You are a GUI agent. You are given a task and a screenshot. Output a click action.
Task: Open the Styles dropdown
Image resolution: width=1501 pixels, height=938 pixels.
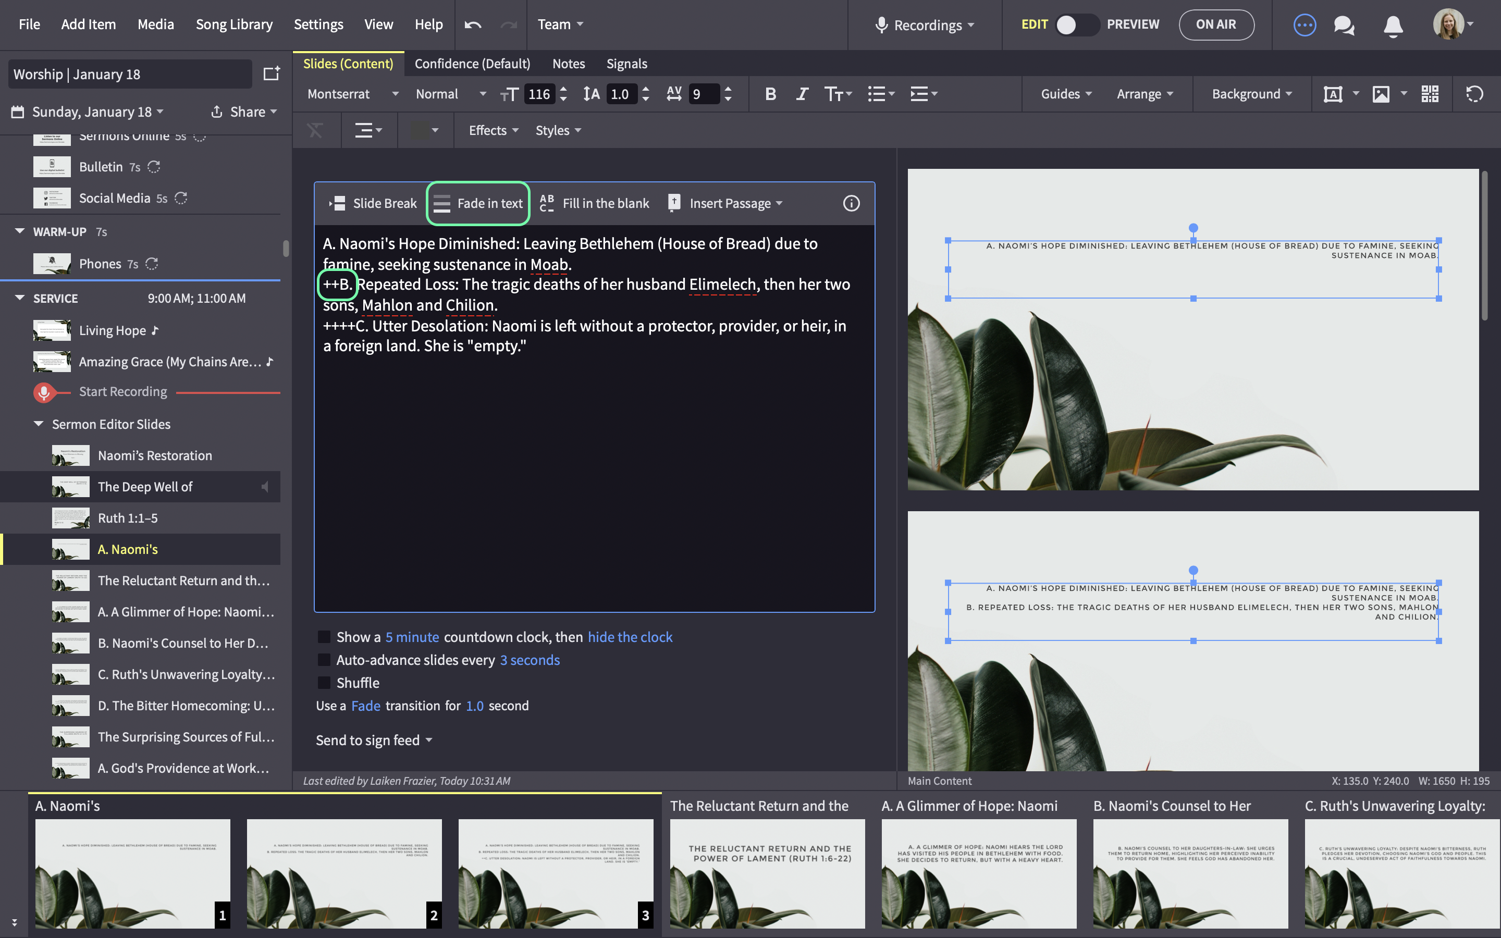pyautogui.click(x=558, y=130)
